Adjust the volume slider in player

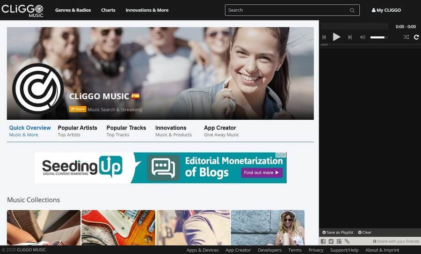tap(378, 37)
